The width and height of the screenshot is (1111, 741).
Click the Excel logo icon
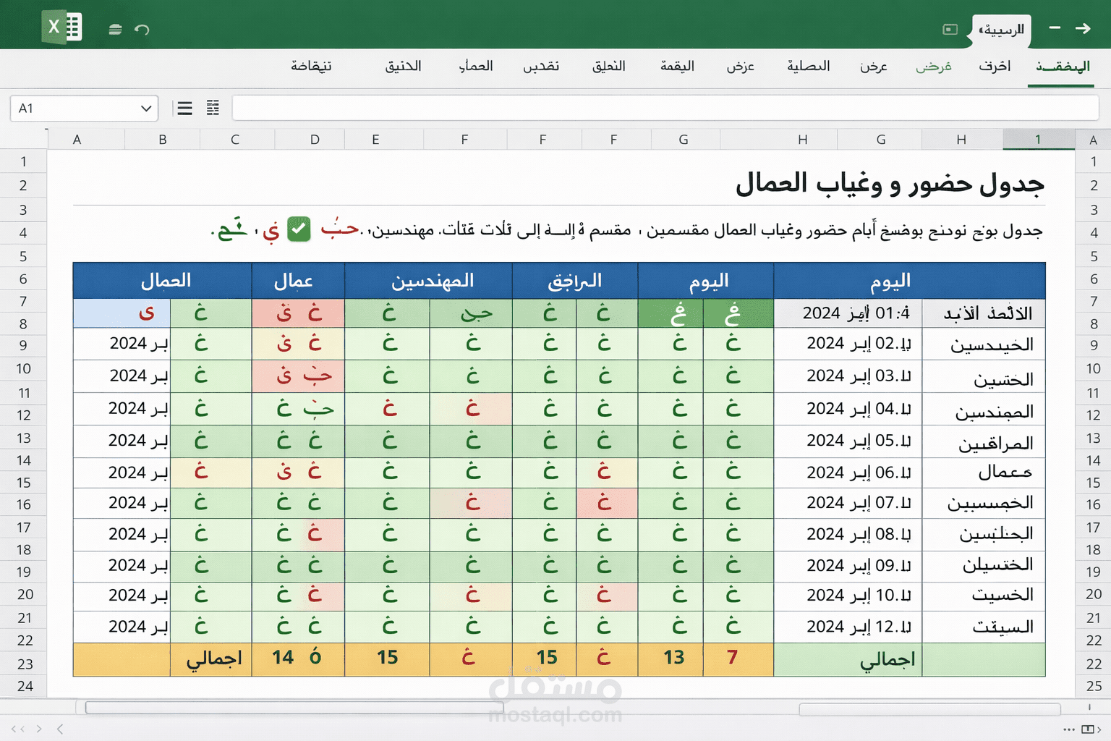62,27
